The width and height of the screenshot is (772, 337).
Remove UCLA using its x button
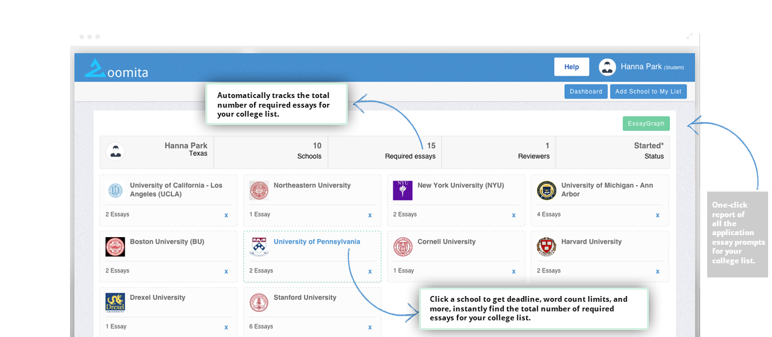click(x=226, y=215)
